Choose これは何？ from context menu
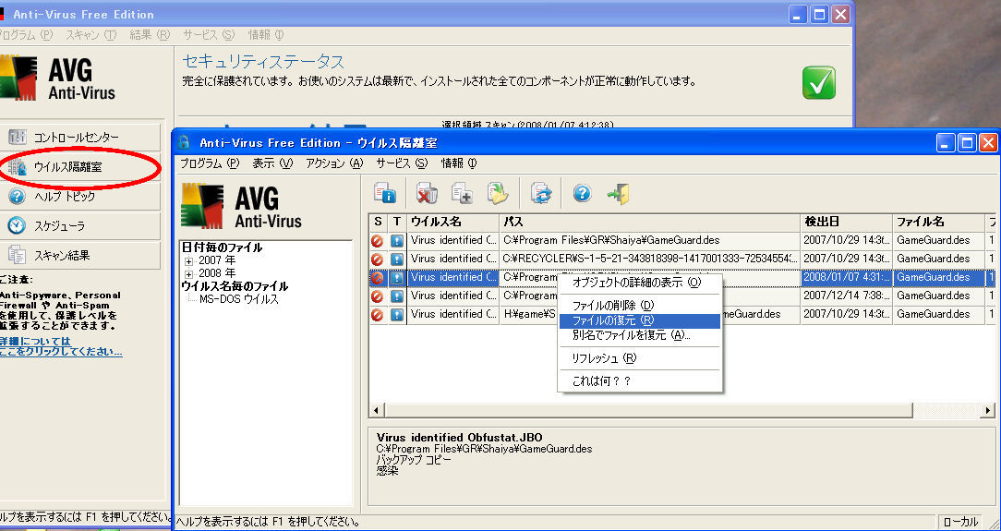 pos(640,381)
